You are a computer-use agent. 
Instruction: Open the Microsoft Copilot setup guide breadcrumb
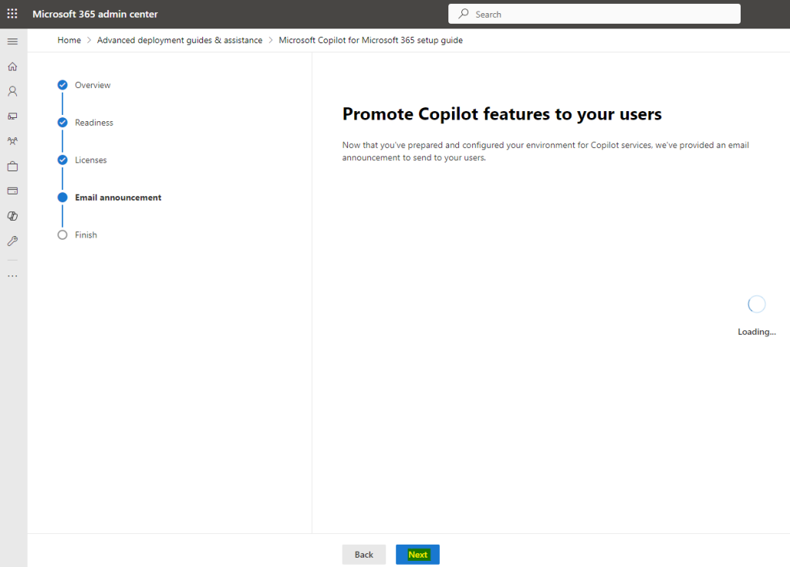370,40
